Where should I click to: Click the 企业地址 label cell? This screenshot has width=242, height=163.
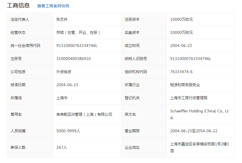click(144, 148)
